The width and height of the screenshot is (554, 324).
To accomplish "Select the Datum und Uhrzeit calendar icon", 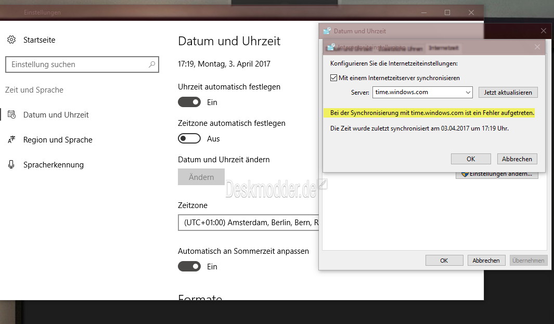I will pyautogui.click(x=11, y=114).
